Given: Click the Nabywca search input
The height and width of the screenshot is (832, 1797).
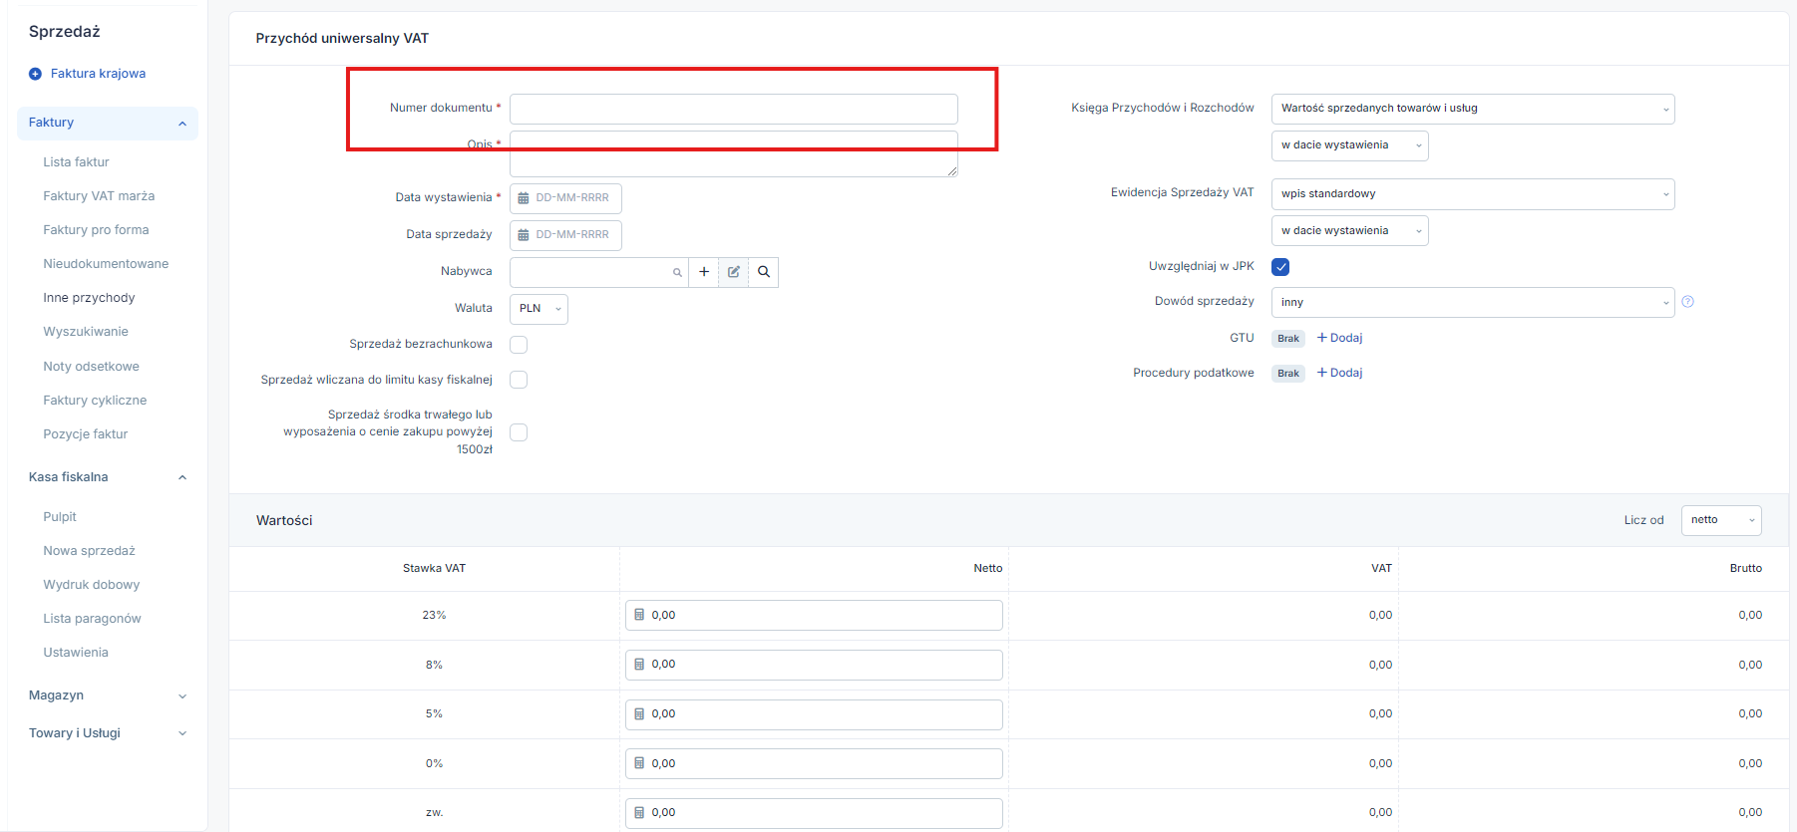Looking at the screenshot, I should coord(598,272).
